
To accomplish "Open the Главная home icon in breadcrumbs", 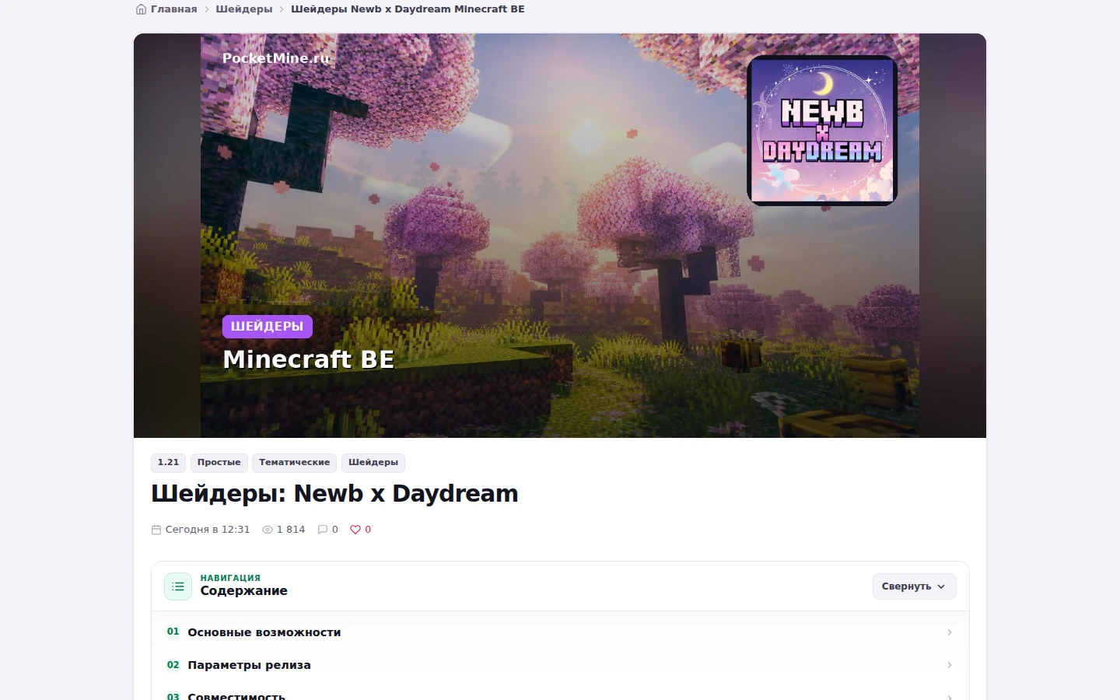I will pyautogui.click(x=141, y=9).
